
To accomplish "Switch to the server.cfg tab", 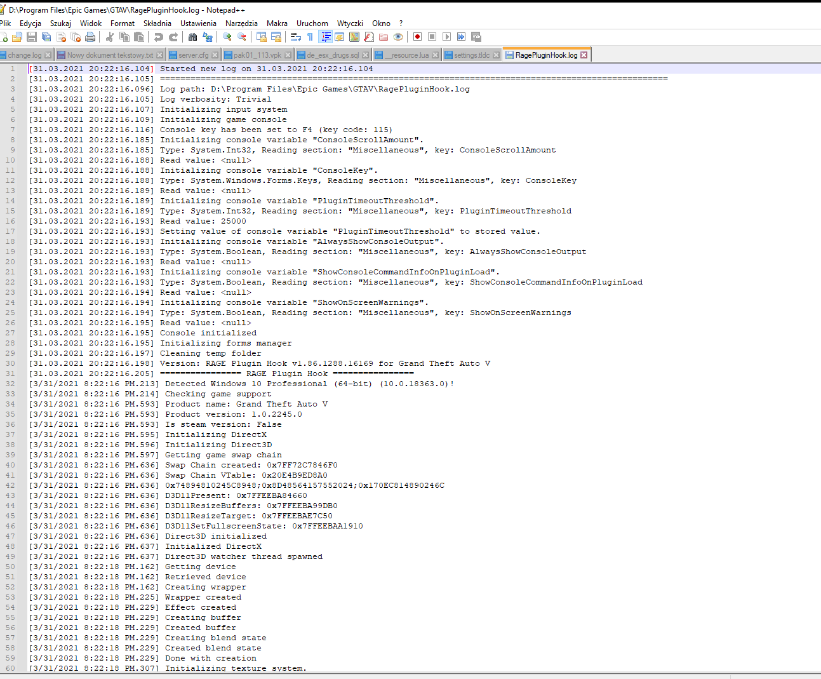I will [194, 55].
